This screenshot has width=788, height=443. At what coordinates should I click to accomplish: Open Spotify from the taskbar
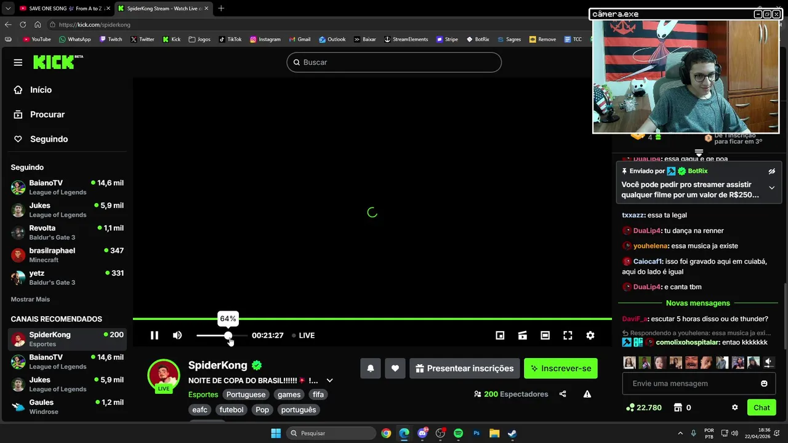pyautogui.click(x=458, y=433)
